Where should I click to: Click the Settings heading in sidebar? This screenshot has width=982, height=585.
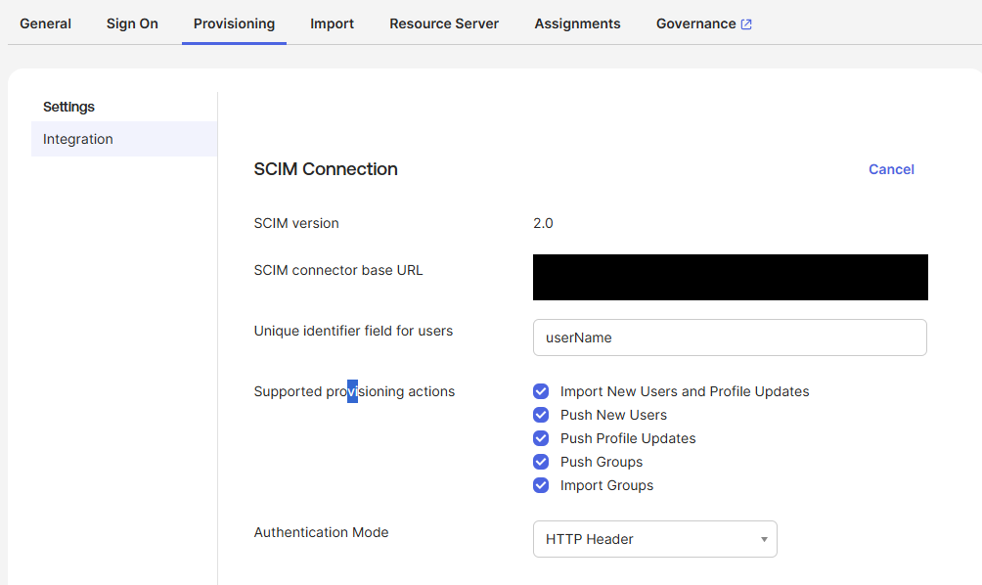68,107
